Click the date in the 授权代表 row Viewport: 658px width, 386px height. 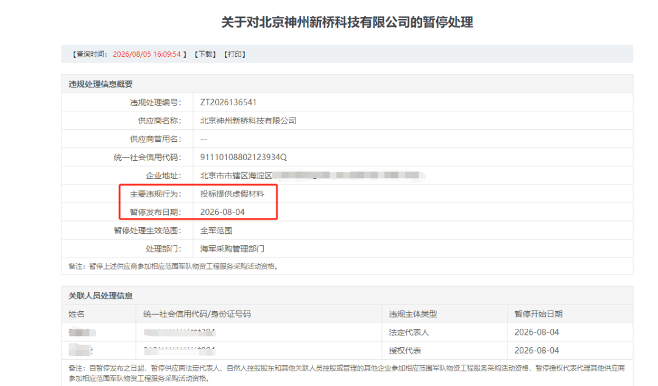point(537,351)
